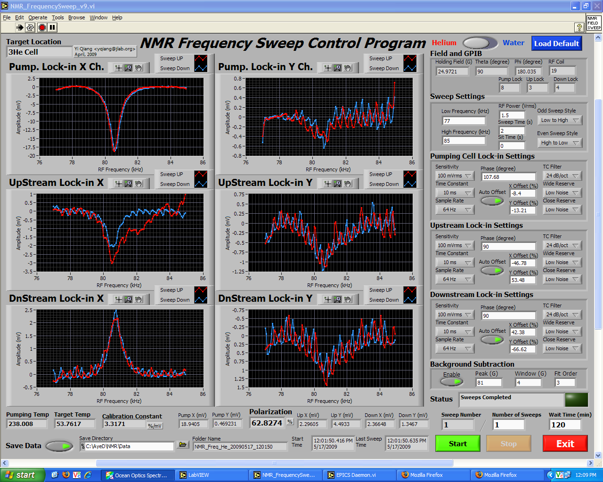Select cursor tool on UpStream Lock-in X graph
Image resolution: width=603 pixels, height=482 pixels.
tap(118, 184)
